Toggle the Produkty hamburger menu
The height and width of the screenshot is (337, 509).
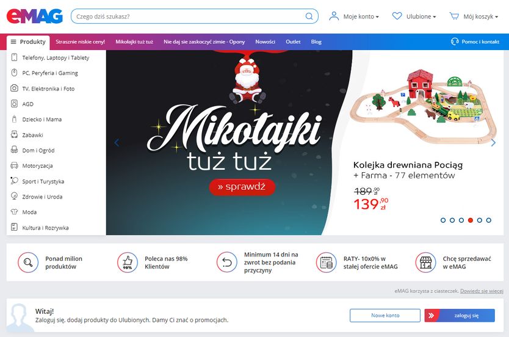click(x=28, y=42)
